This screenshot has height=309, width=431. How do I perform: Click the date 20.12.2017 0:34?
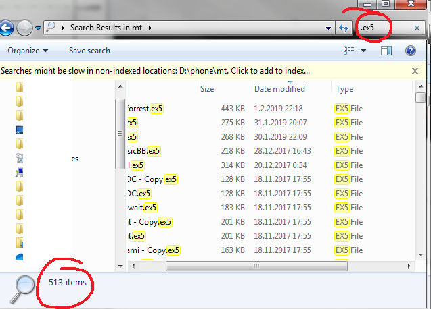[280, 165]
